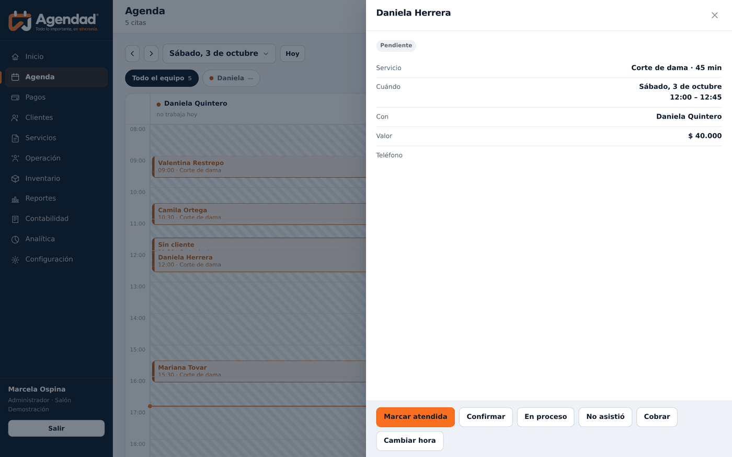Select the Pagos card icon
This screenshot has width=732, height=457.
click(x=15, y=98)
